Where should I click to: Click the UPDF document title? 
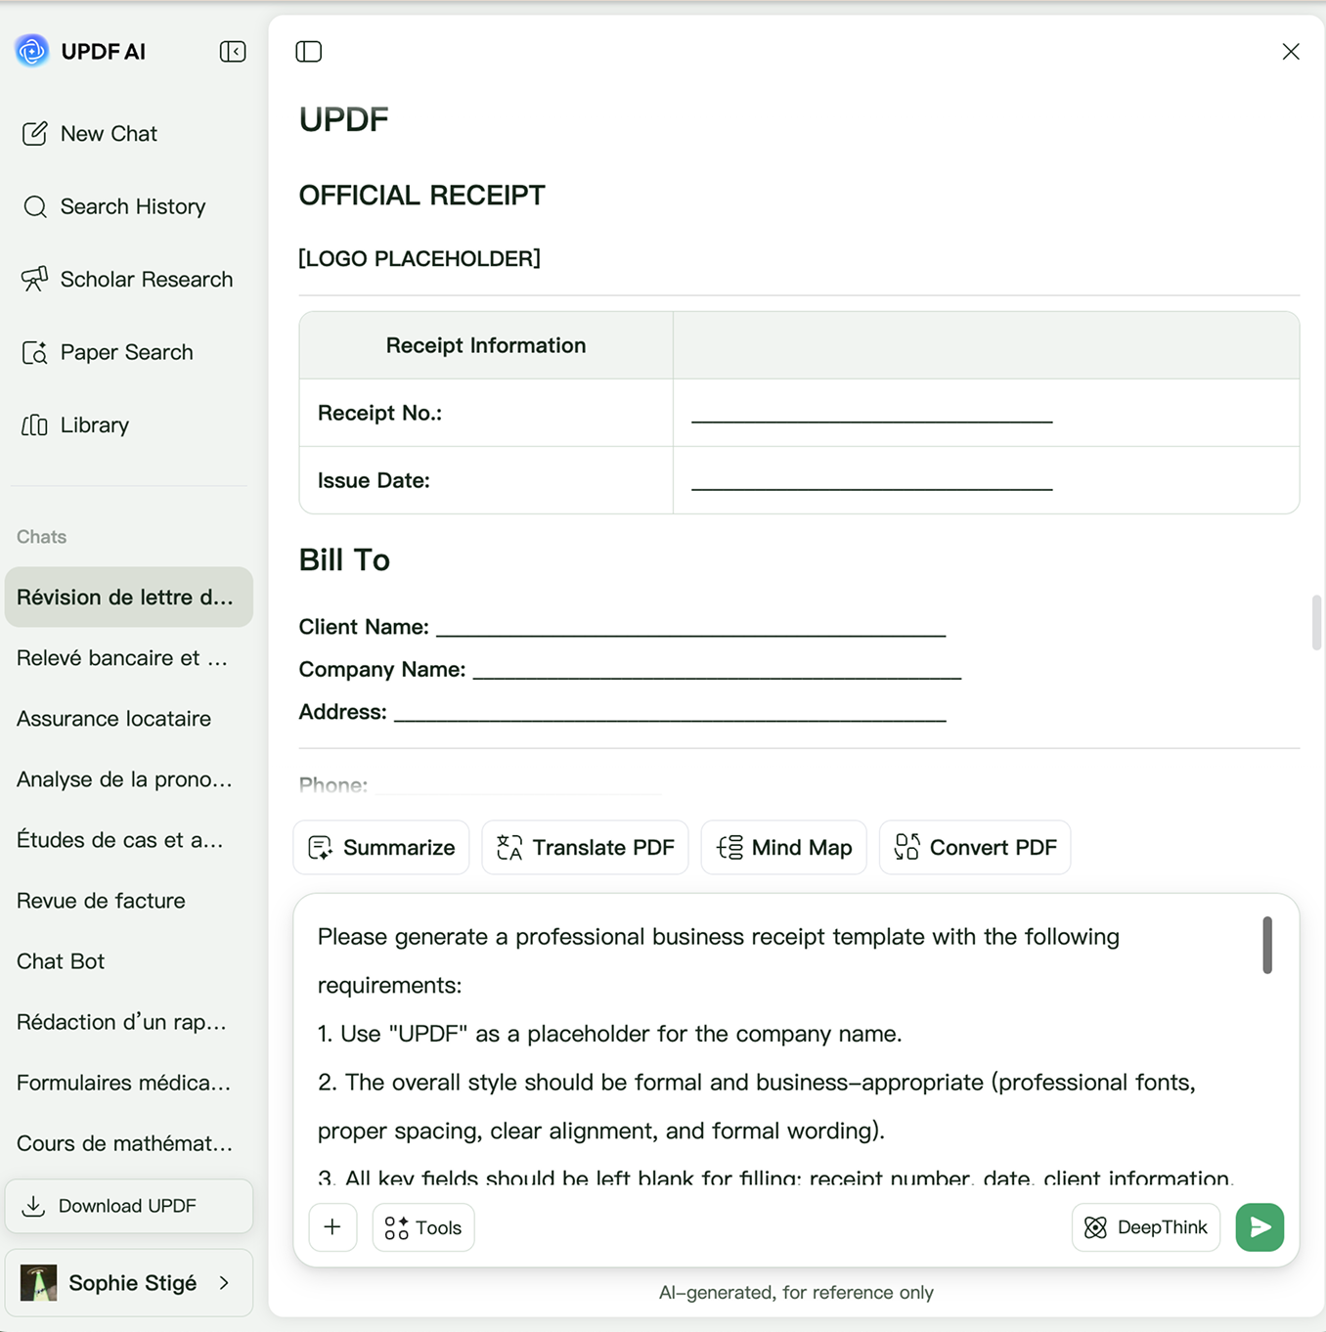344,119
